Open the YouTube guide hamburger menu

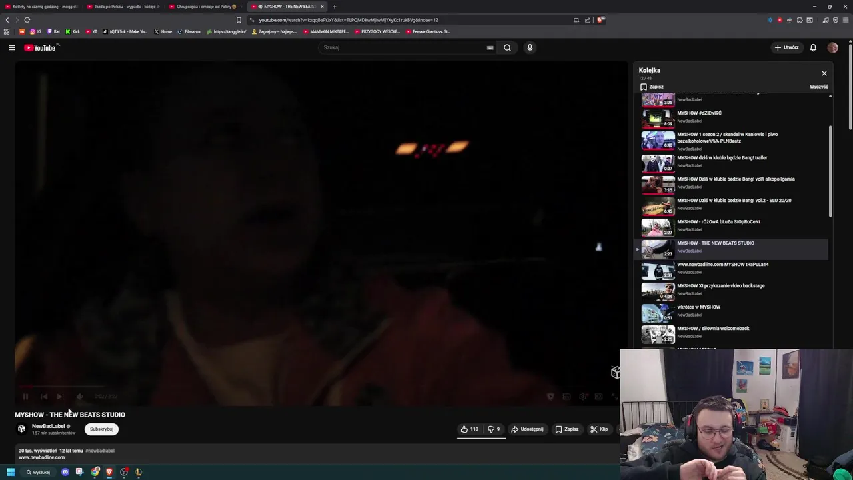pyautogui.click(x=11, y=47)
